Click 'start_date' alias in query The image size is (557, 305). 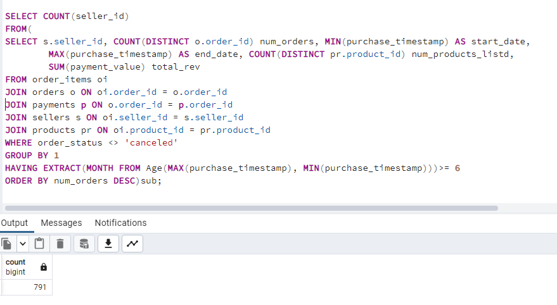click(x=498, y=42)
